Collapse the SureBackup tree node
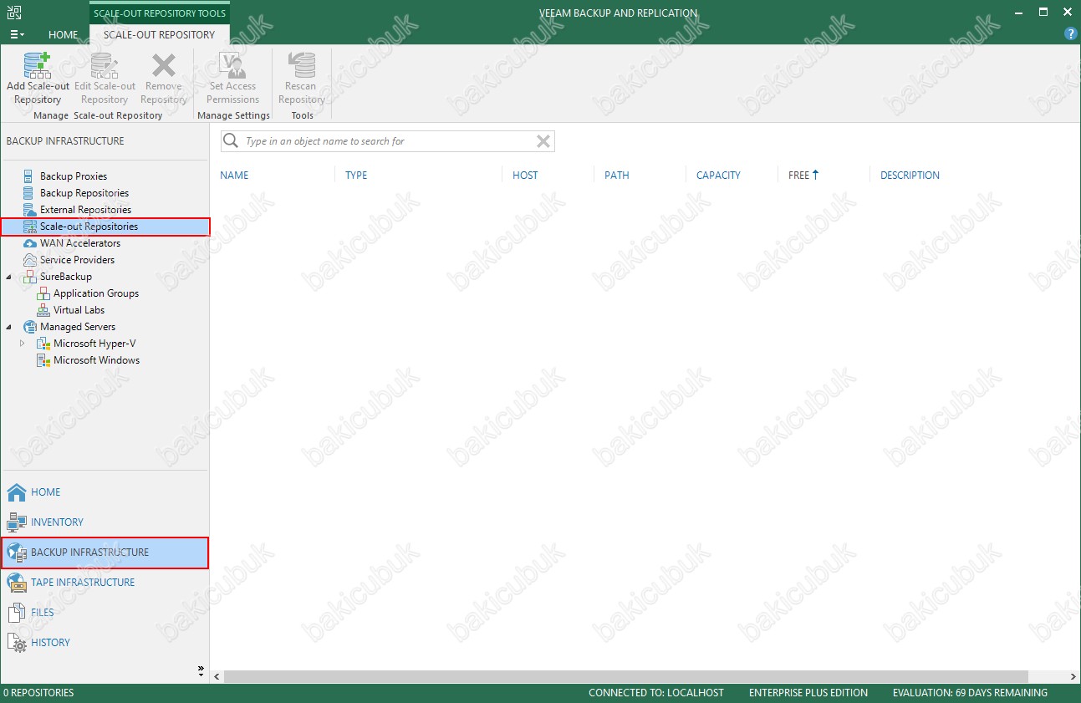The image size is (1081, 703). [x=9, y=277]
